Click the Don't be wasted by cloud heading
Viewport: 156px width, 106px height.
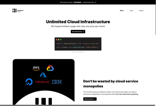tap(111, 84)
